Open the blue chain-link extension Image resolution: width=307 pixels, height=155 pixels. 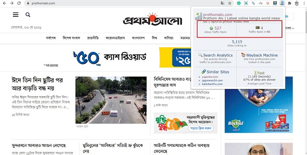tap(253, 3)
